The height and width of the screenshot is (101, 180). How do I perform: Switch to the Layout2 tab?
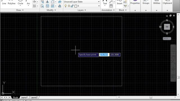coord(34,97)
